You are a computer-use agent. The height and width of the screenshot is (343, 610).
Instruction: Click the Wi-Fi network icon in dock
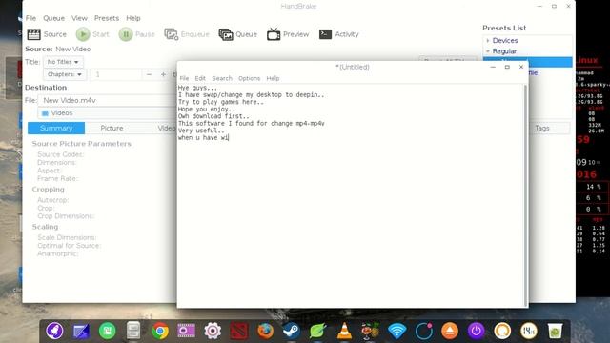coord(396,331)
